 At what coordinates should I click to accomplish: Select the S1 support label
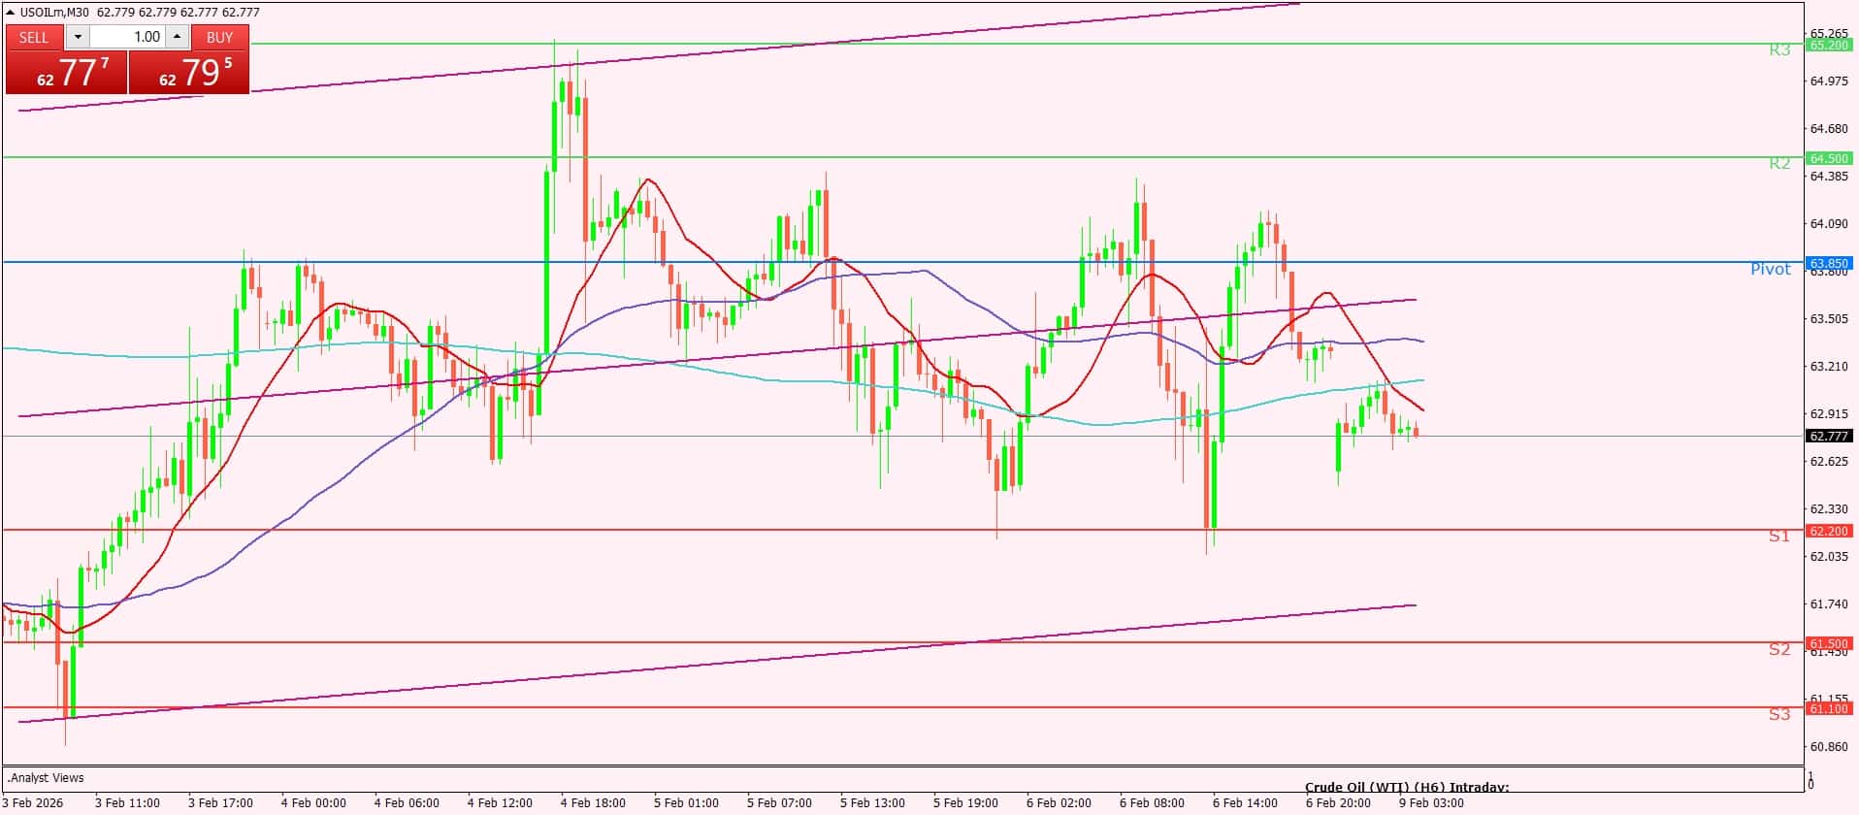pos(1778,537)
